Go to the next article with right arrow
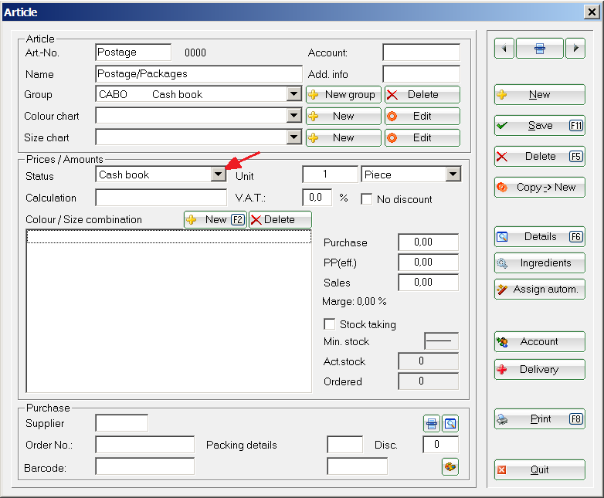Viewport: 604px width, 498px height. 575,49
